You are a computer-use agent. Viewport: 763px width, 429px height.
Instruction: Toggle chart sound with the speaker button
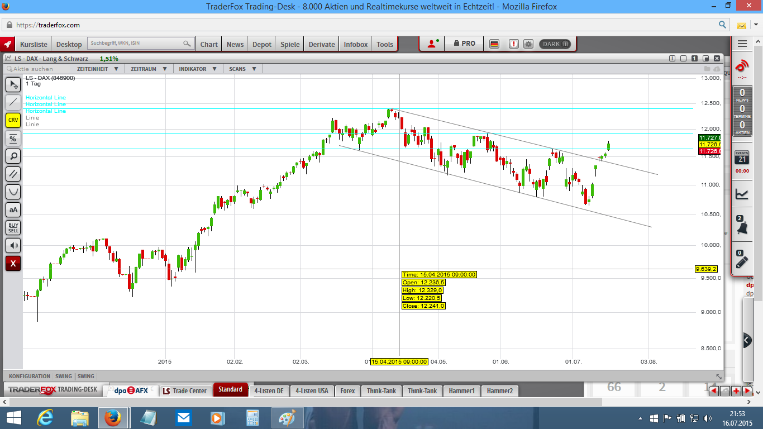[13, 245]
